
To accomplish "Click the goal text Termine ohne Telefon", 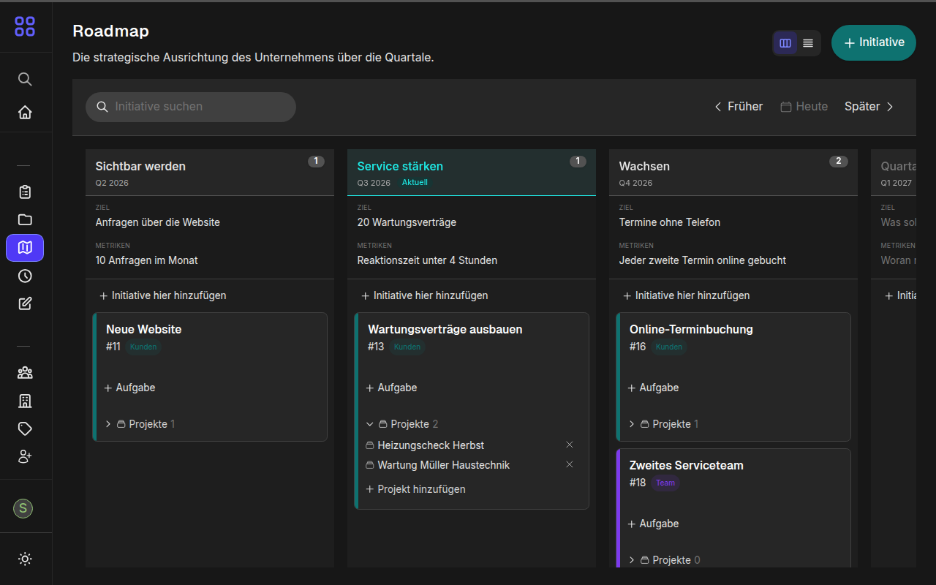I will coord(670,222).
